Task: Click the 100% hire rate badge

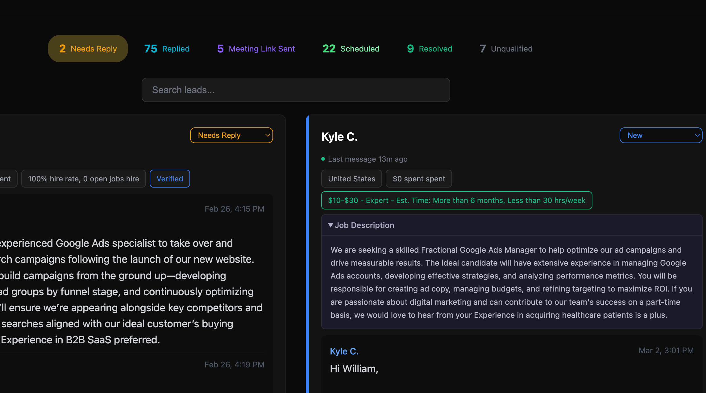Action: coord(83,179)
